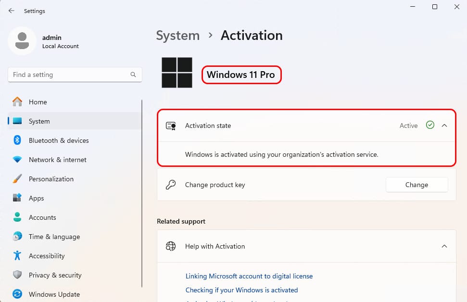Click the Windows Update sync icon
The height and width of the screenshot is (302, 467).
17,294
